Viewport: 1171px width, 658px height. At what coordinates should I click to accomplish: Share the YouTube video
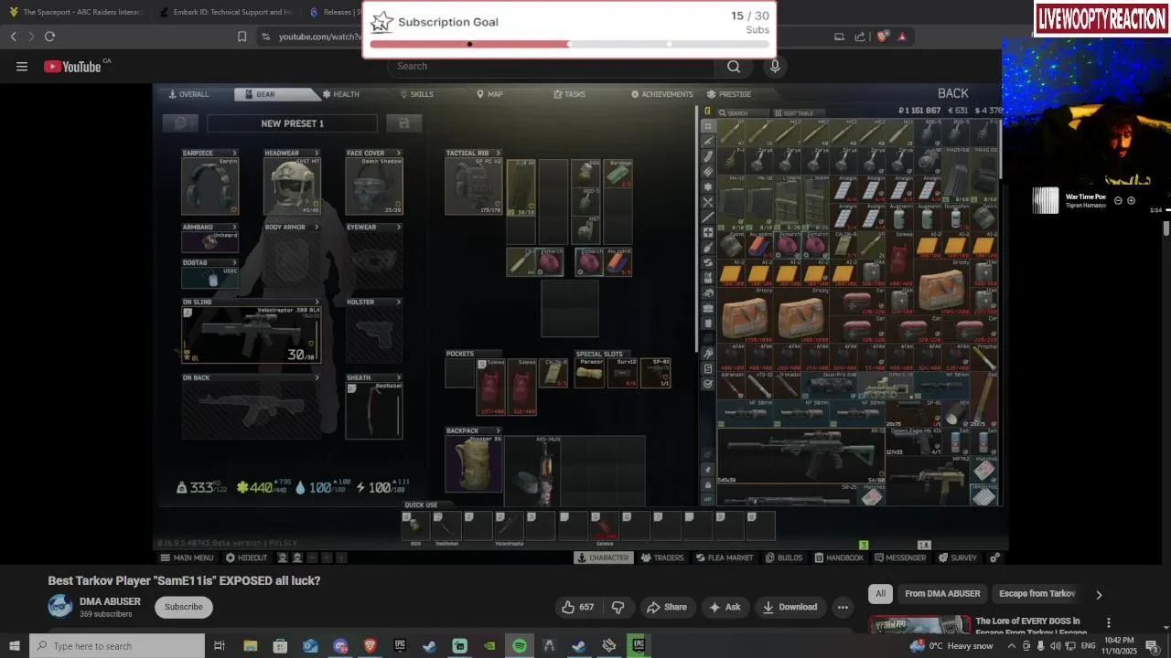(x=666, y=607)
